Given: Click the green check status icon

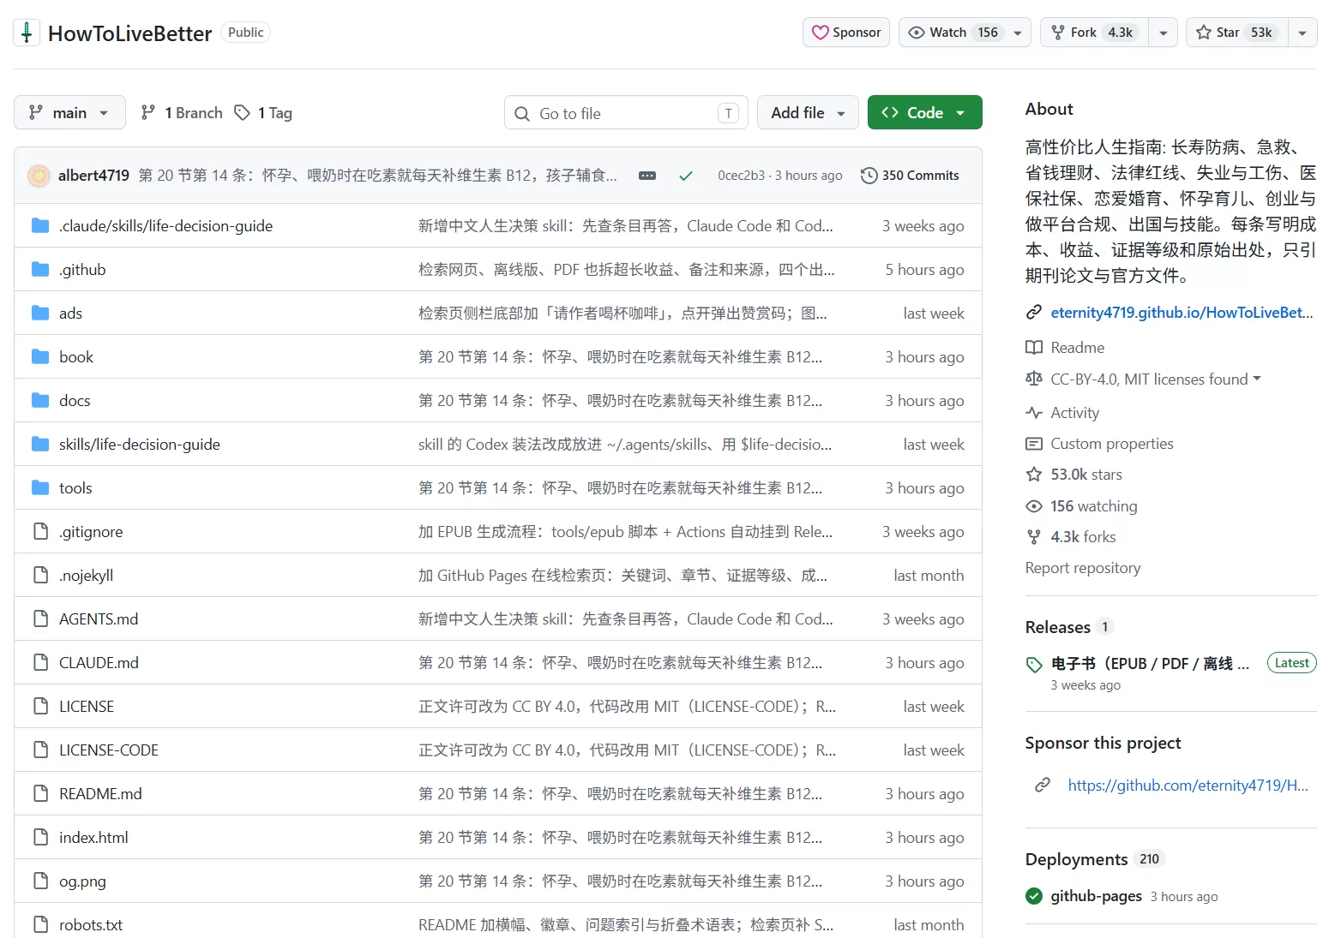Looking at the screenshot, I should coord(686,175).
